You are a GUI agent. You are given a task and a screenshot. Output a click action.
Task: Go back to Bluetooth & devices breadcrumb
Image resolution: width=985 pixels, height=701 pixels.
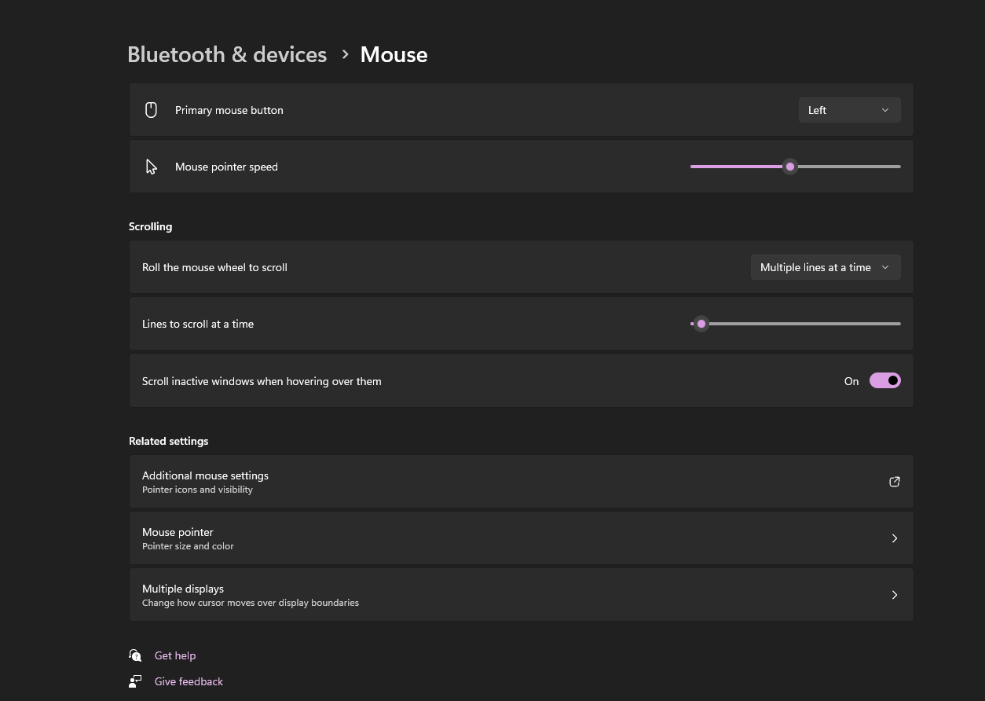pyautogui.click(x=227, y=54)
